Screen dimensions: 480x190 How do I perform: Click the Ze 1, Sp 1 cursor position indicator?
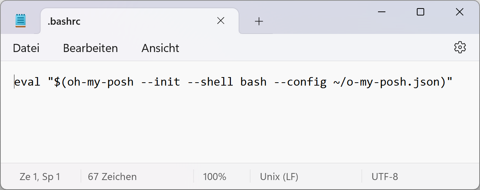point(40,177)
